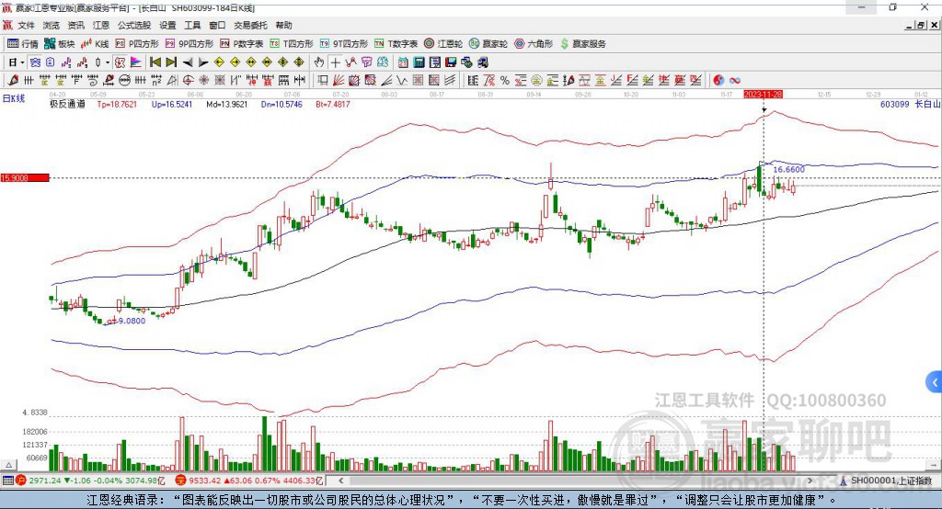Select the 2023-11-28 date marker
Viewport: 942px width, 509px height.
coord(763,95)
